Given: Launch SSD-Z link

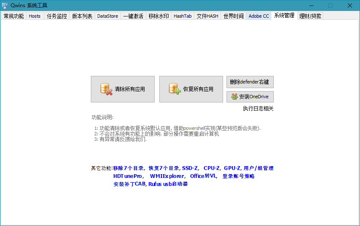Looking at the screenshot, I should [190, 168].
